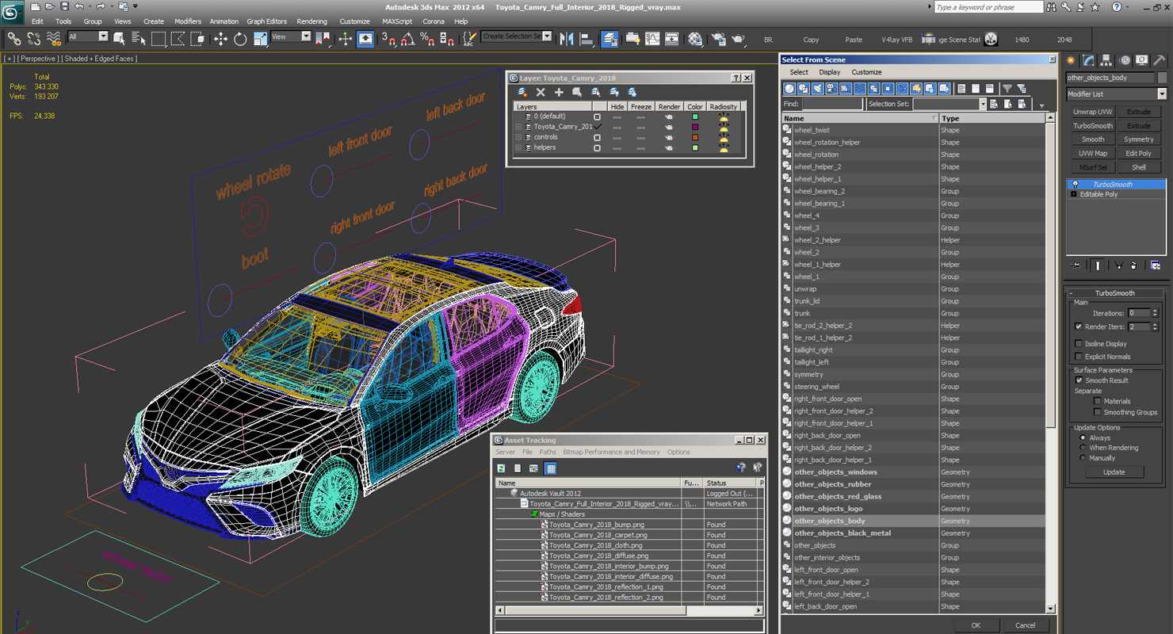This screenshot has width=1173, height=634.
Task: Uncheck the Render Iters checkbox
Action: pyautogui.click(x=1078, y=327)
